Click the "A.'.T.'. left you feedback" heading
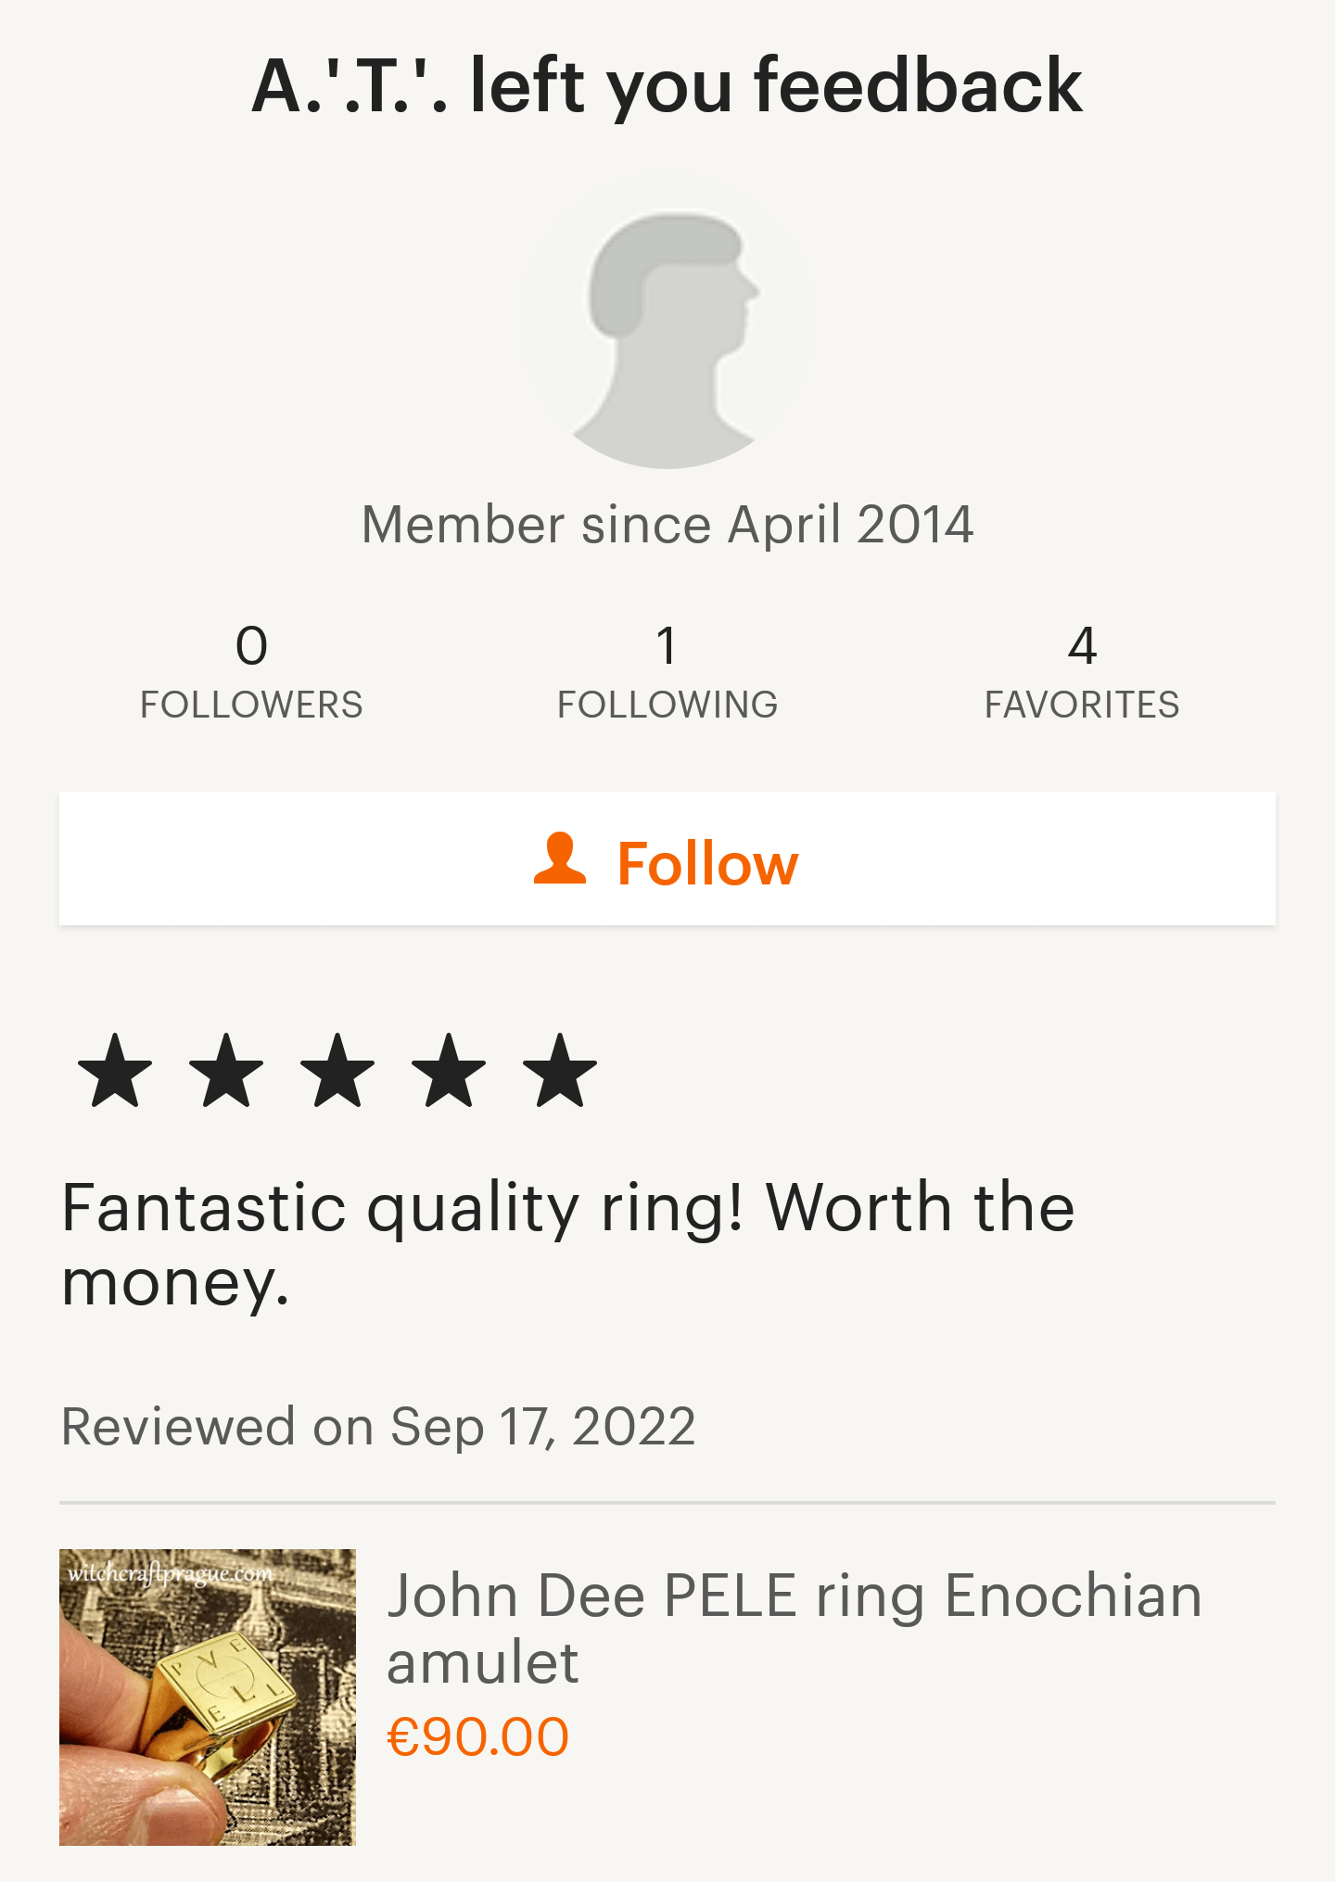The height and width of the screenshot is (1882, 1335). pyautogui.click(x=667, y=85)
